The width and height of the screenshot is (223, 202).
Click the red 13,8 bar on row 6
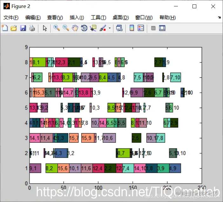pyautogui.click(x=84, y=93)
